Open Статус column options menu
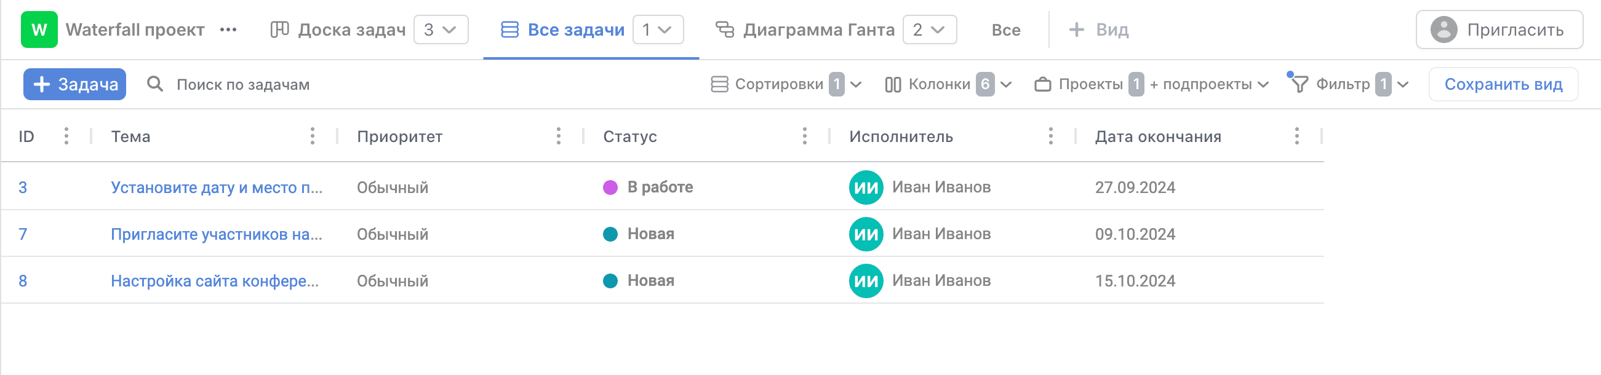The width and height of the screenshot is (1601, 375). (x=805, y=136)
